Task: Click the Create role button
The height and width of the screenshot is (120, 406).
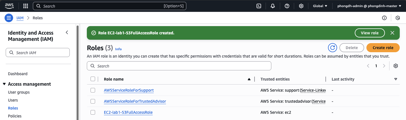Action: point(383,48)
